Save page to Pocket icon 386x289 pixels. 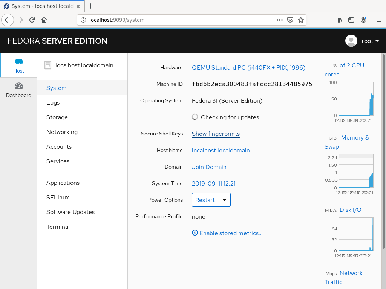pyautogui.click(x=290, y=20)
